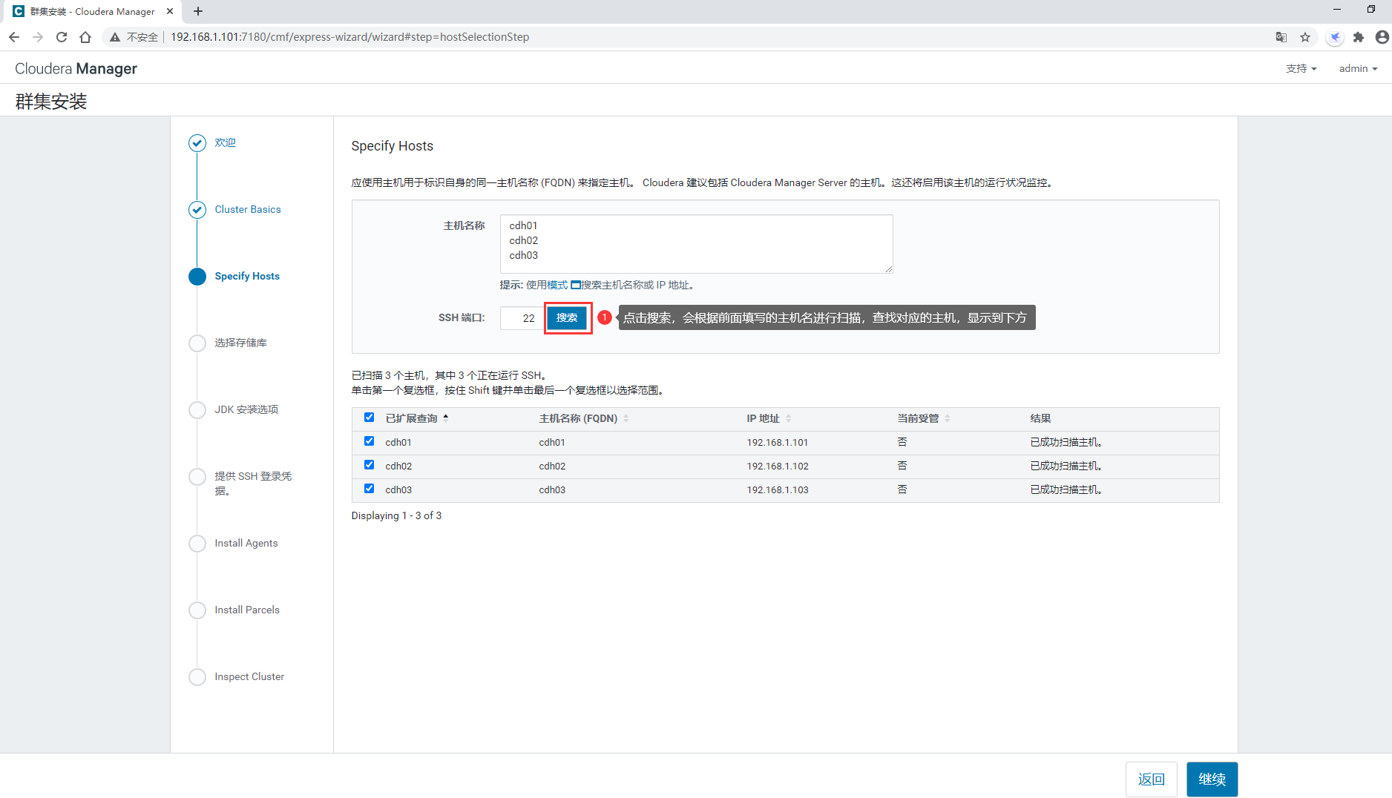
Task: Toggle the select-all hosts header checkbox
Action: 369,418
